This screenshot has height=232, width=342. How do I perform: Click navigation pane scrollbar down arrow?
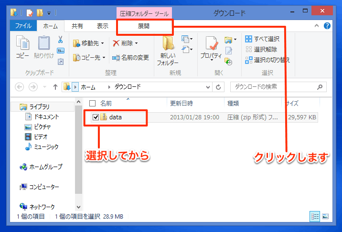(x=78, y=207)
